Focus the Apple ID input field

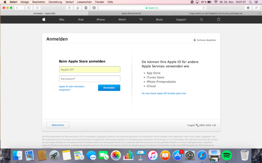90,70
